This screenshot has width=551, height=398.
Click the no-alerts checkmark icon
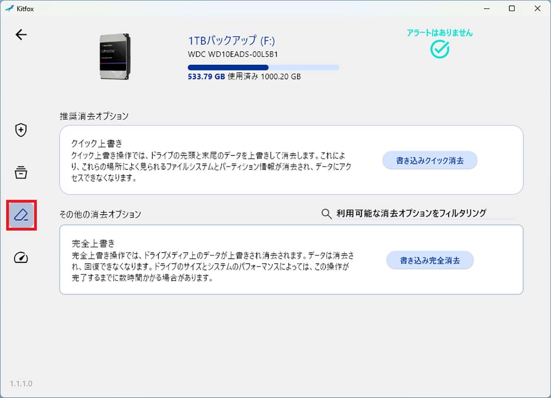click(x=439, y=48)
